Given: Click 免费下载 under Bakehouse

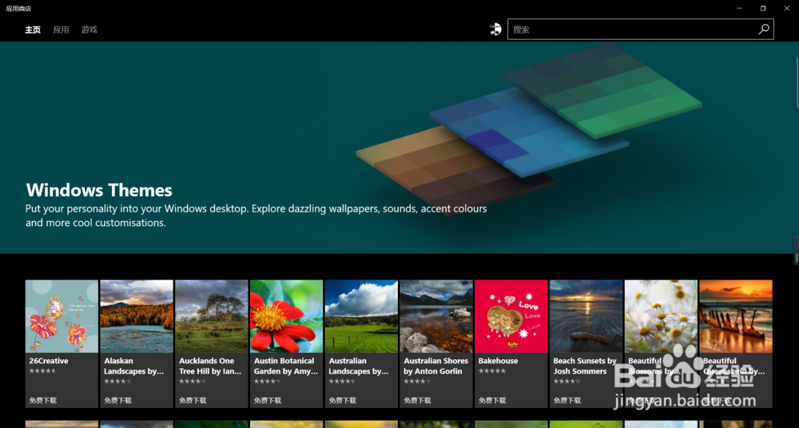Looking at the screenshot, I should 492,401.
